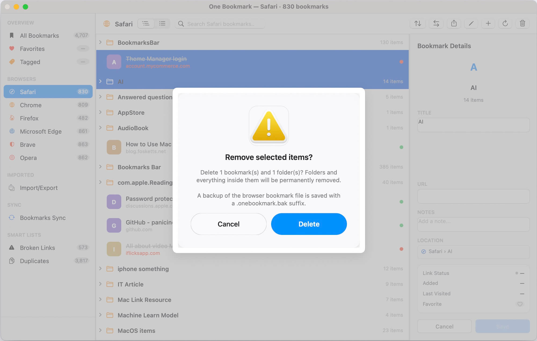
Task: Select Safari browser in sidebar
Action: click(48, 92)
